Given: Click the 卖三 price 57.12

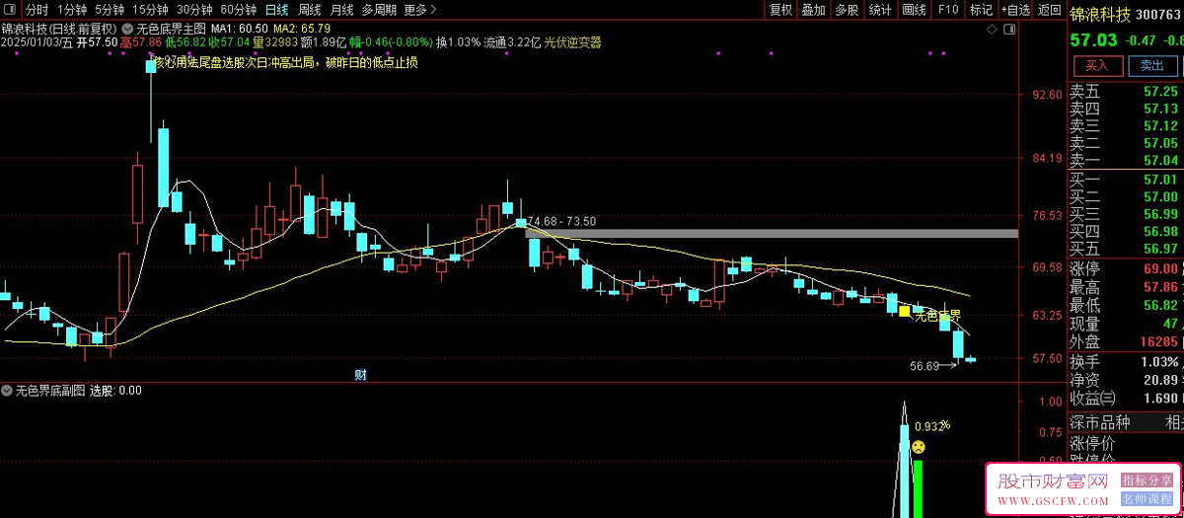Looking at the screenshot, I should (x=1160, y=126).
